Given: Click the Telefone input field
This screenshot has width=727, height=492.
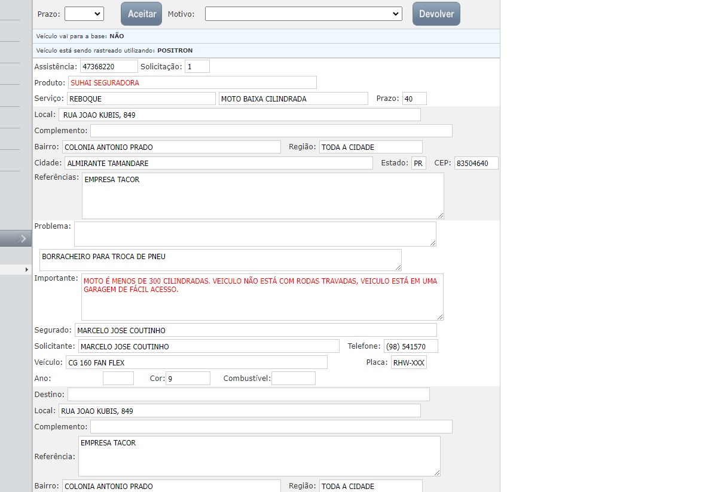Looking at the screenshot, I should [x=410, y=346].
